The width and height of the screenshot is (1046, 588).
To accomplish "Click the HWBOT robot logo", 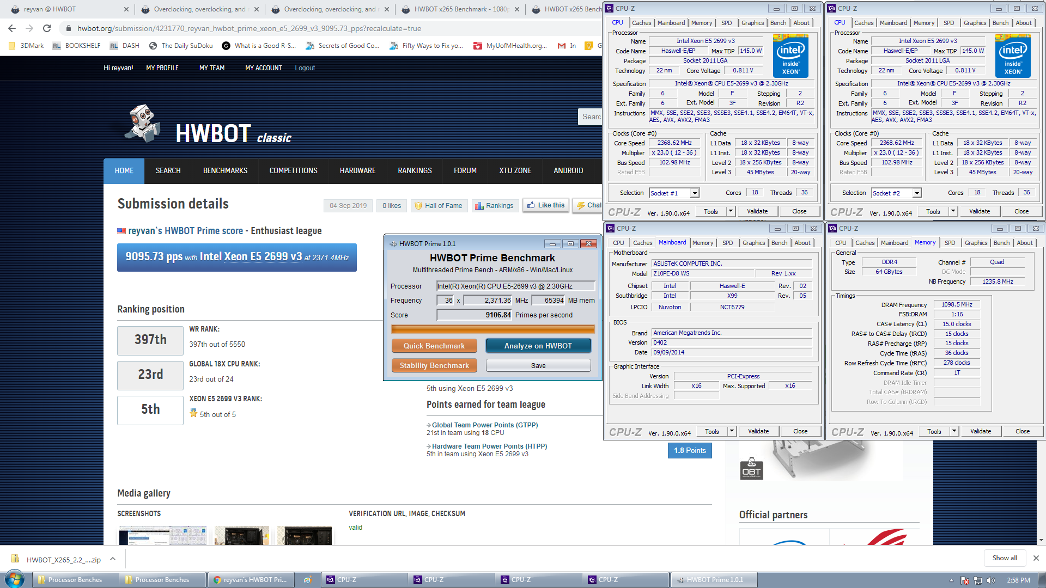I will pyautogui.click(x=143, y=124).
